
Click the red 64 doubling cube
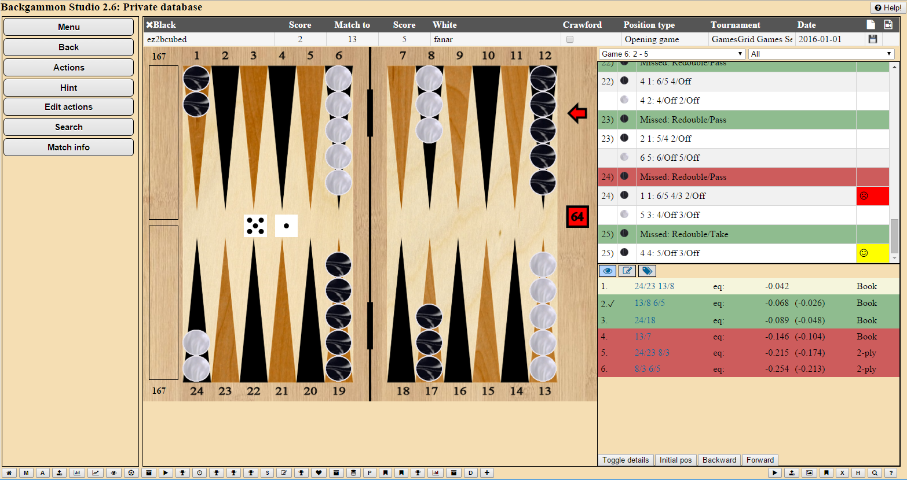577,217
